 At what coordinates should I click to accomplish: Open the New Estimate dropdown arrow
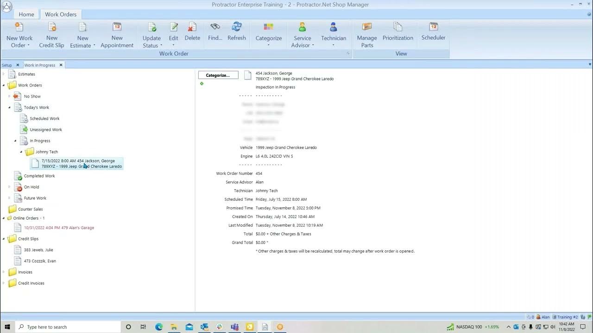coord(94,45)
